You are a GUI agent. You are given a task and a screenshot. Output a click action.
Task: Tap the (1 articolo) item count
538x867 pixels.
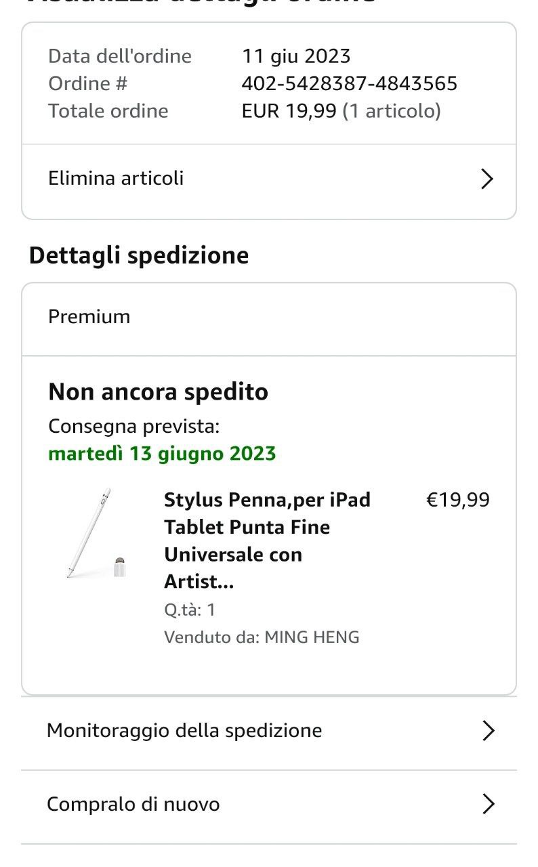[392, 111]
